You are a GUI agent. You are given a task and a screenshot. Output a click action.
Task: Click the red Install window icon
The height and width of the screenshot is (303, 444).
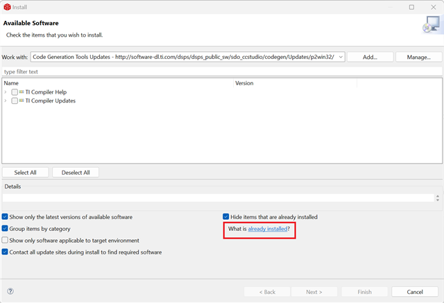[7, 7]
